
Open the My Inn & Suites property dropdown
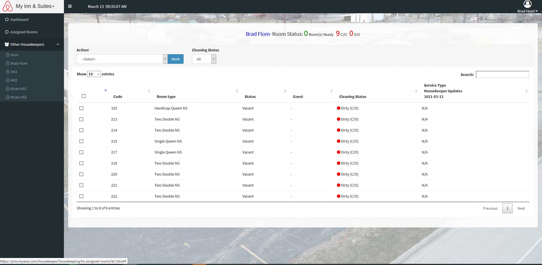coord(35,6)
